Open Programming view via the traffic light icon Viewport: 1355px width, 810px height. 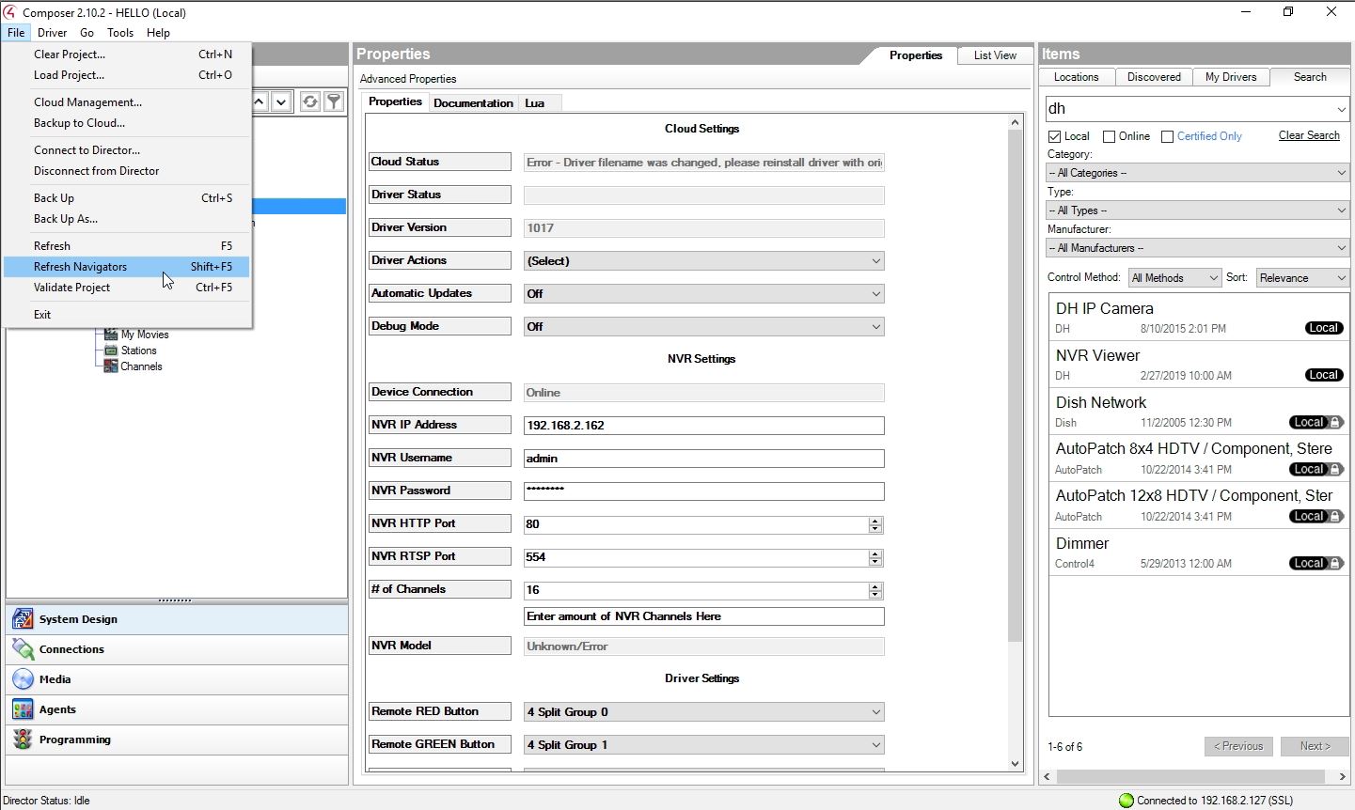click(x=23, y=740)
